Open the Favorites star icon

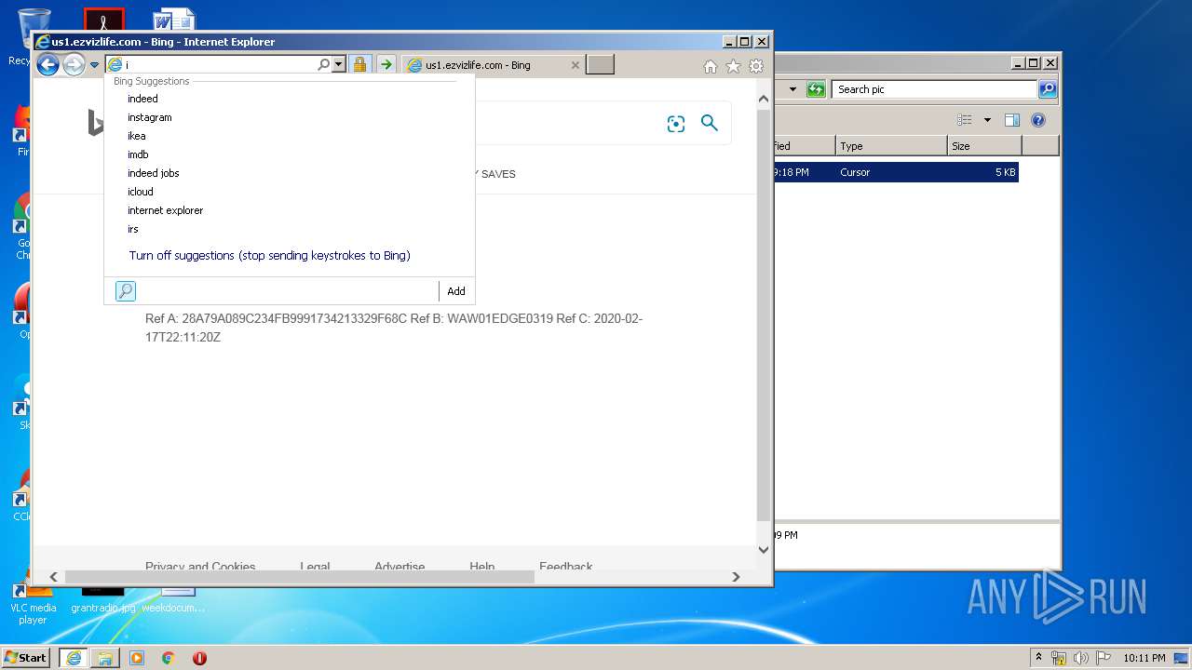pos(733,66)
